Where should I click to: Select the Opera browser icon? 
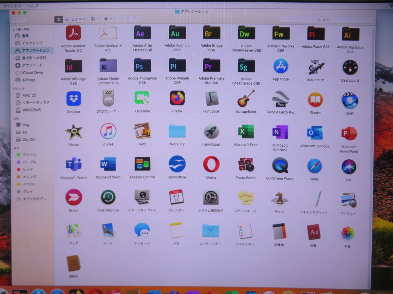click(x=211, y=164)
